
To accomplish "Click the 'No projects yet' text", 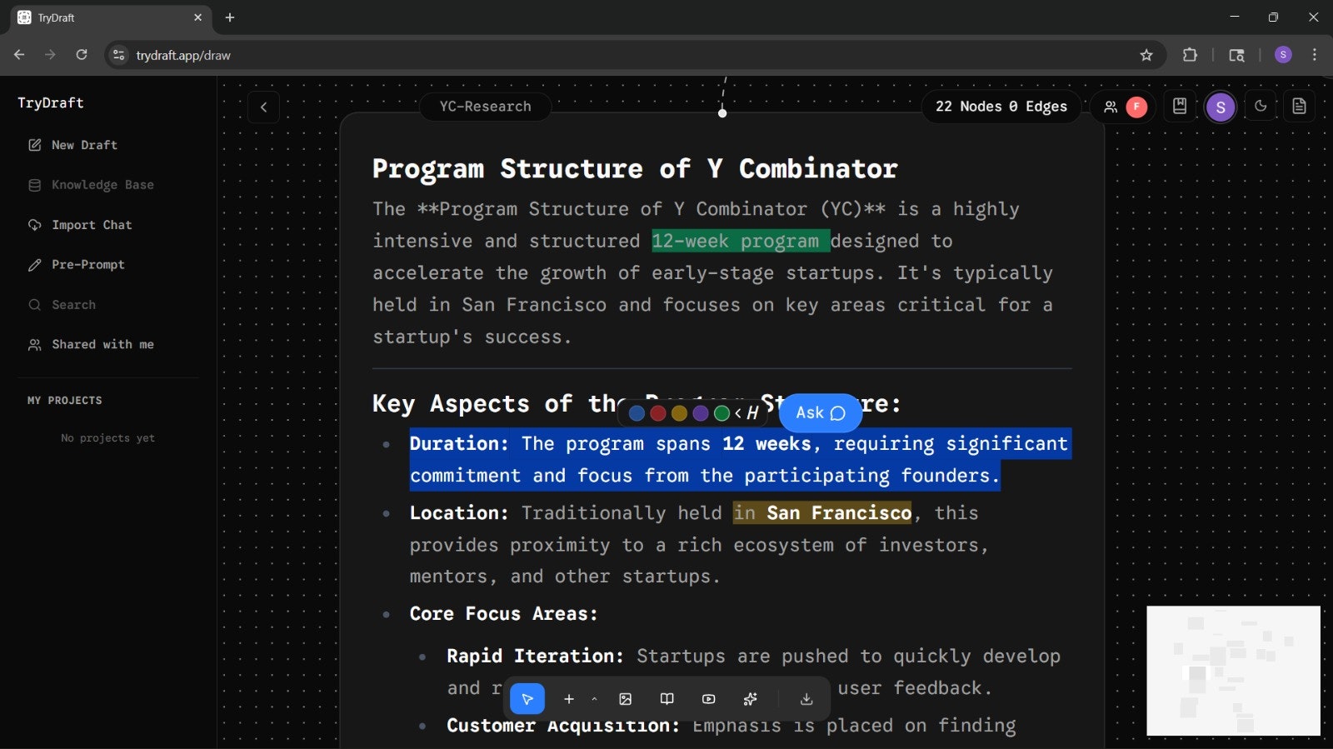I will click(107, 438).
